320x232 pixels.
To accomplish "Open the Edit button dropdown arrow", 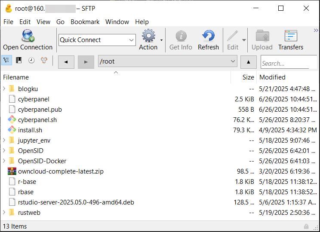I will (x=244, y=40).
